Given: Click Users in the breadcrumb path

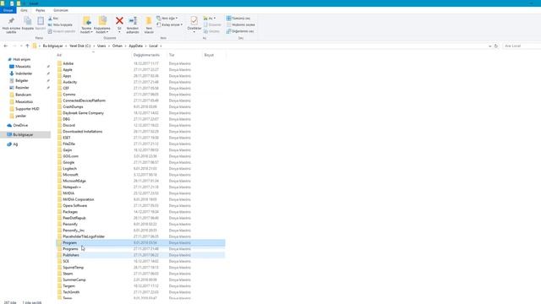Looking at the screenshot, I should (x=101, y=46).
